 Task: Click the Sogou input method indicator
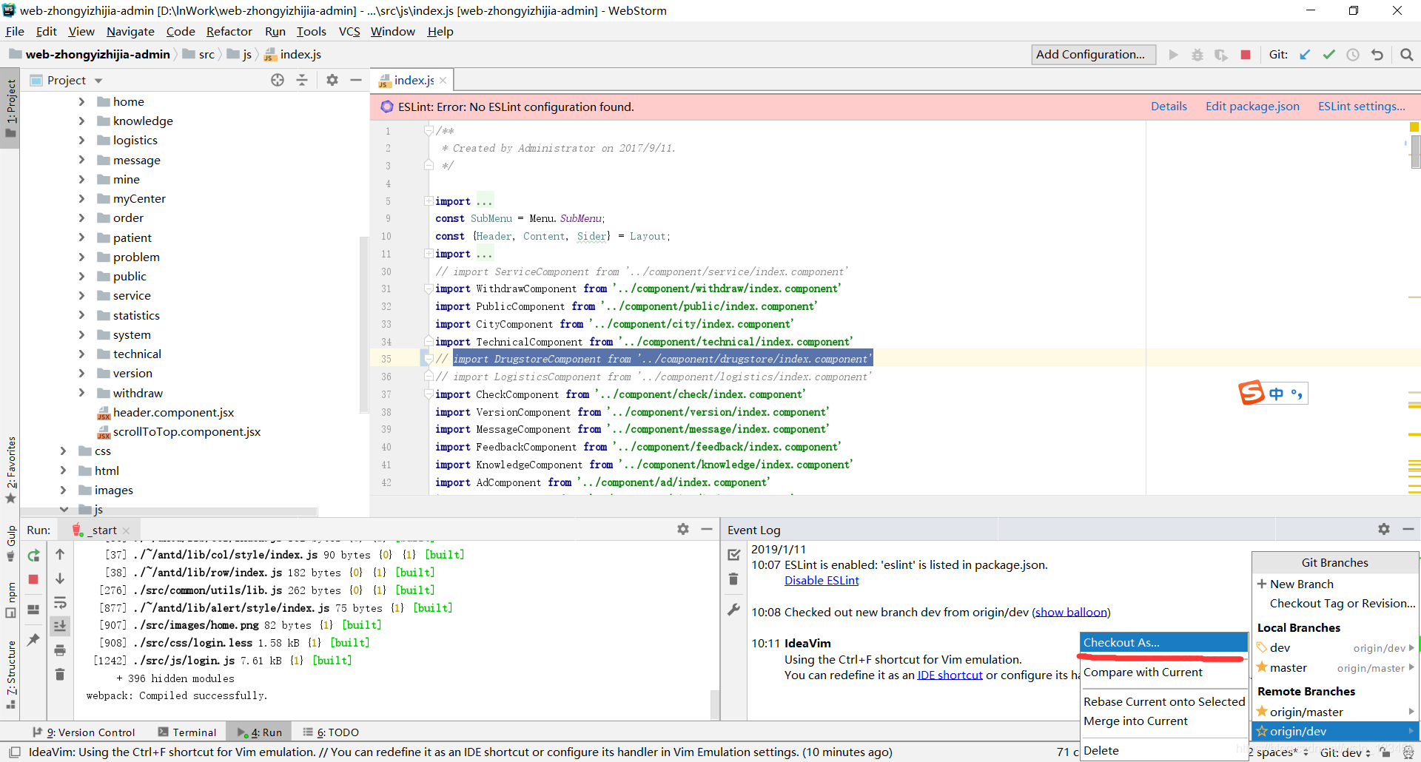[x=1273, y=393]
